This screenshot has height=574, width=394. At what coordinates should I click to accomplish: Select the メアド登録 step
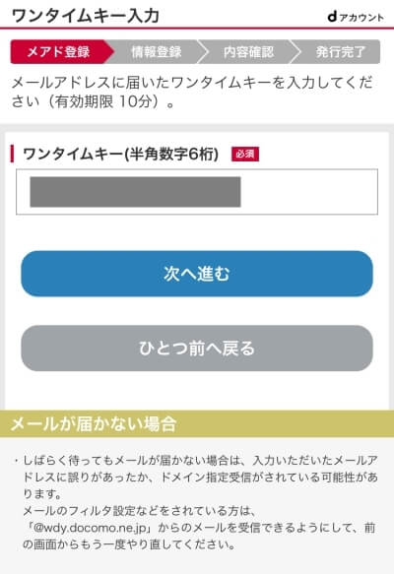58,51
